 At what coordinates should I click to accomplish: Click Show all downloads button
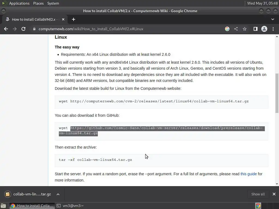[x=258, y=194]
